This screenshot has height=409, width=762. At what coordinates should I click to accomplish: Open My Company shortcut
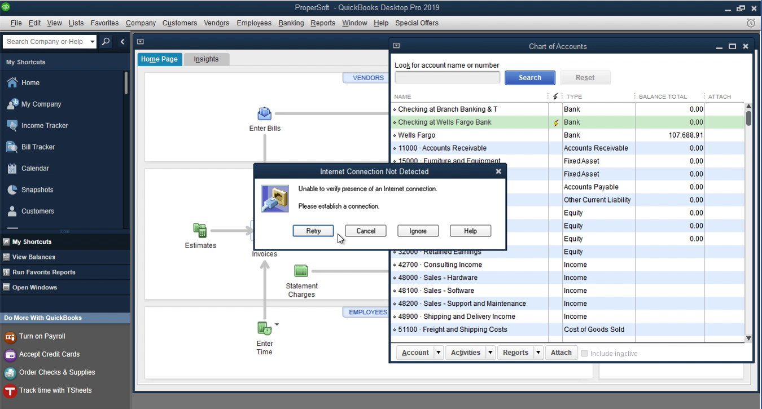tap(33, 104)
